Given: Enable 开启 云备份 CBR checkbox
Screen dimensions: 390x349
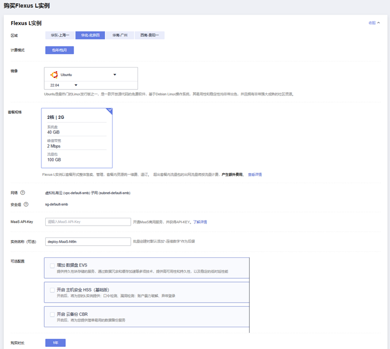Looking at the screenshot, I should tap(53, 314).
